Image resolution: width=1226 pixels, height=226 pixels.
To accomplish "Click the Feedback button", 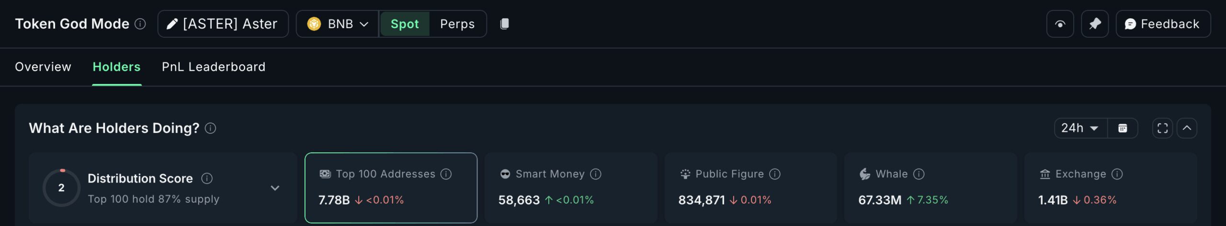I will pos(1163,24).
